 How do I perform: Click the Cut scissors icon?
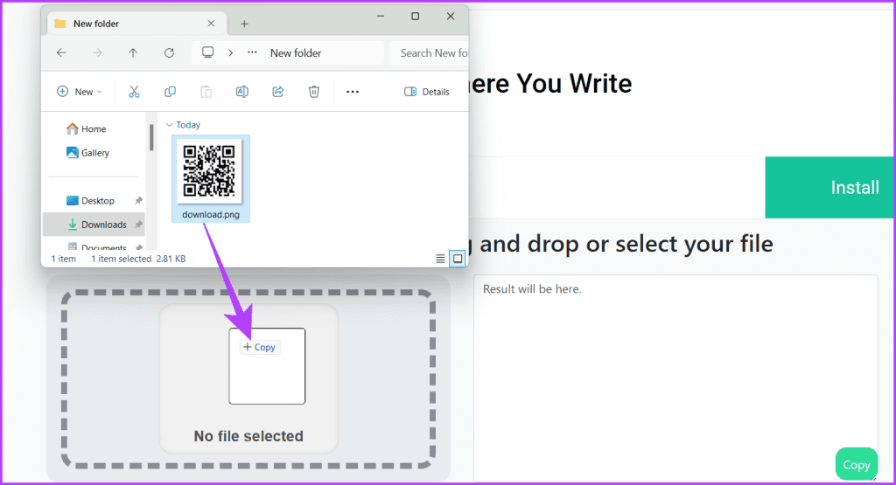134,92
